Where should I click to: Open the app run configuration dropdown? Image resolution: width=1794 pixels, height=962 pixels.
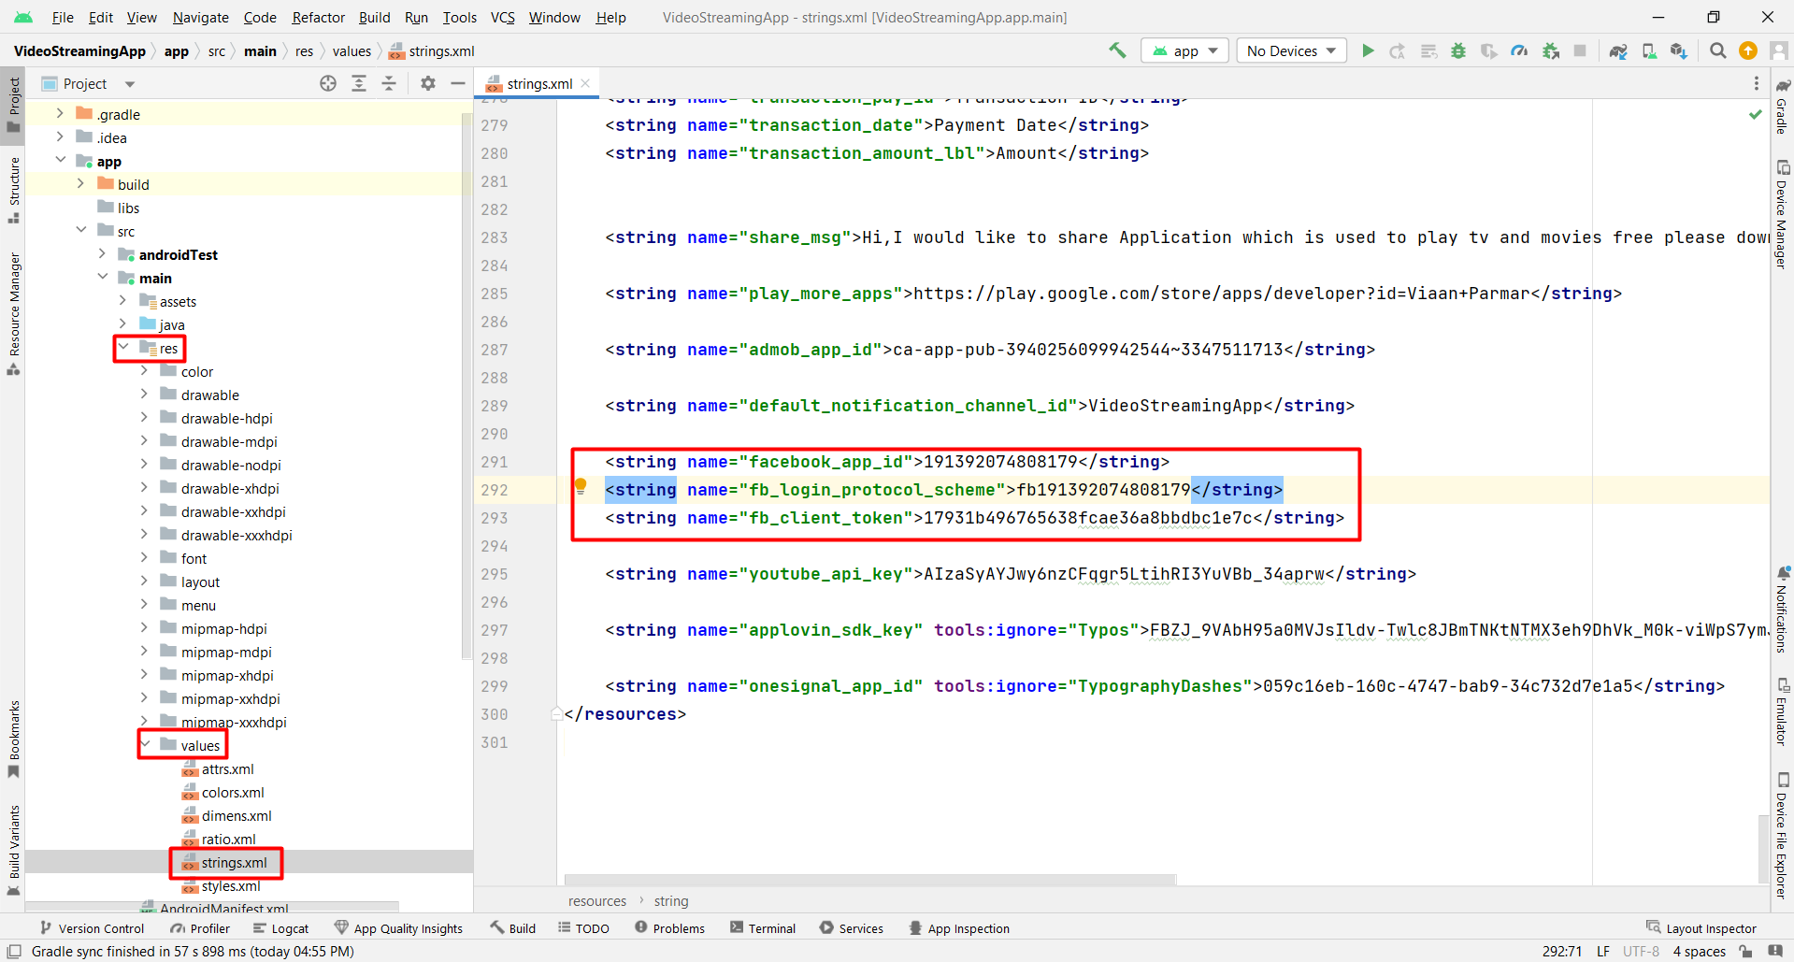coord(1184,50)
